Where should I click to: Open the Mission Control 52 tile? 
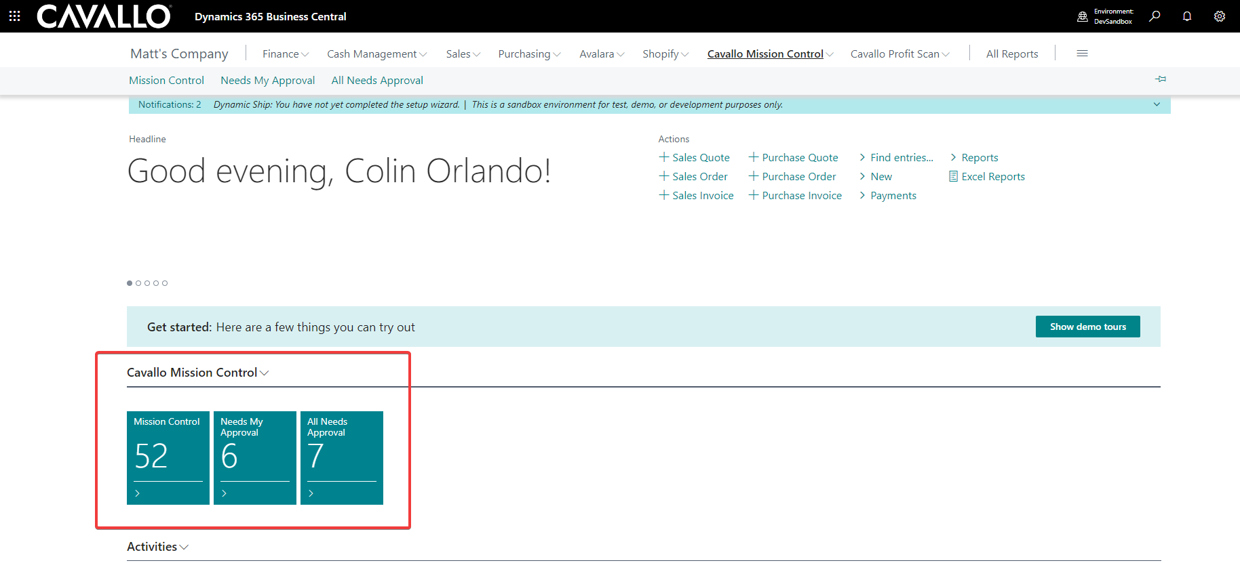tap(168, 457)
